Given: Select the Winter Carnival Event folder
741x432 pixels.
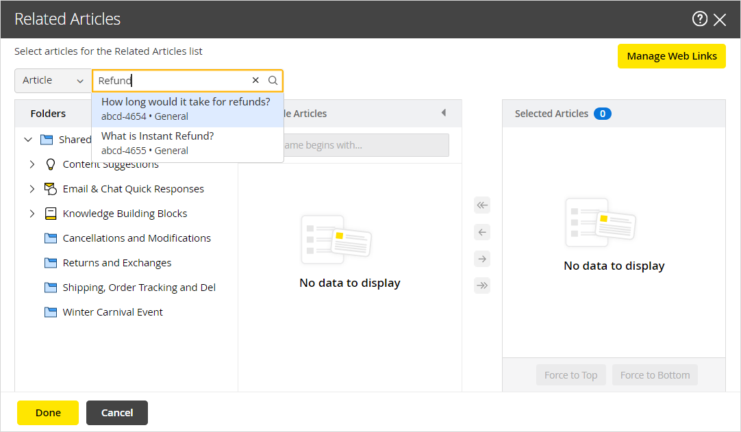Looking at the screenshot, I should 112,312.
